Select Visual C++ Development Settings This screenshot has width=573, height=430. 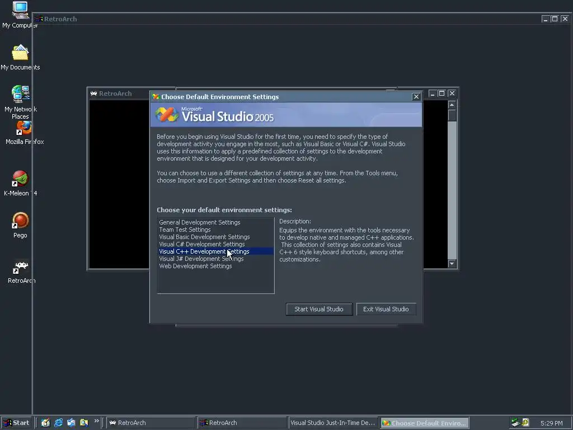coord(215,251)
